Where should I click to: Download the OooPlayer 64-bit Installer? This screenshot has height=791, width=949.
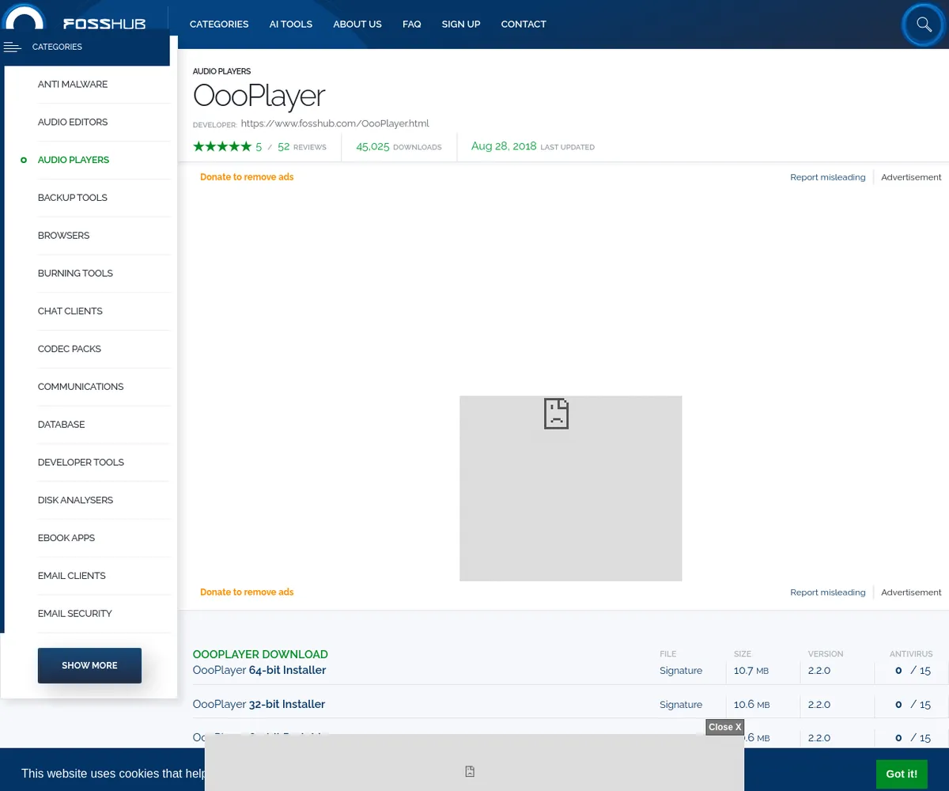259,671
